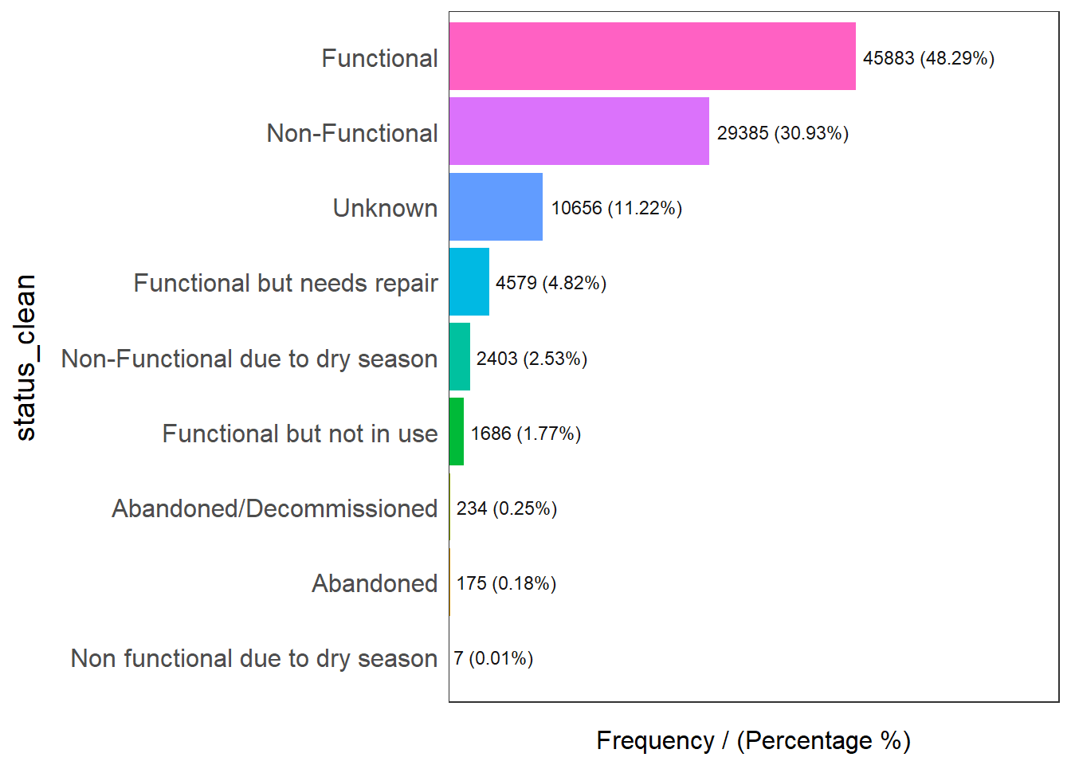Select the "Frequency / (Percentage %)" axis title

click(x=753, y=740)
